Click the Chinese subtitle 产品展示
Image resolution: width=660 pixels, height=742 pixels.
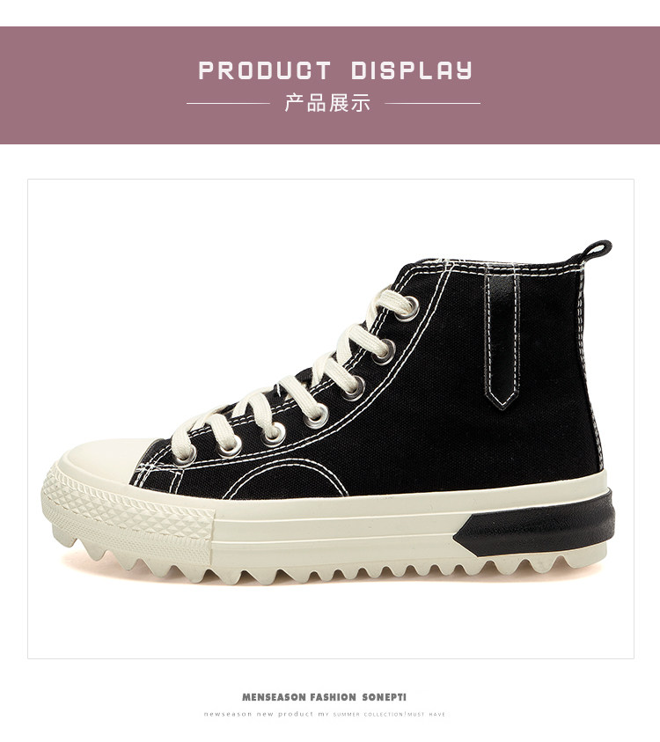pos(327,103)
